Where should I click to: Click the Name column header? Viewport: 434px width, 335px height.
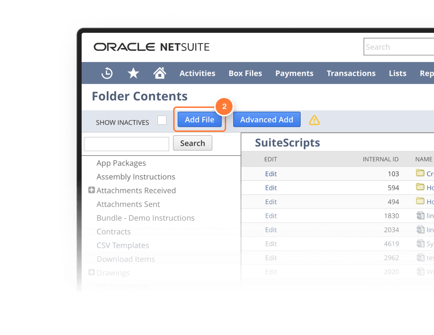coord(424,159)
